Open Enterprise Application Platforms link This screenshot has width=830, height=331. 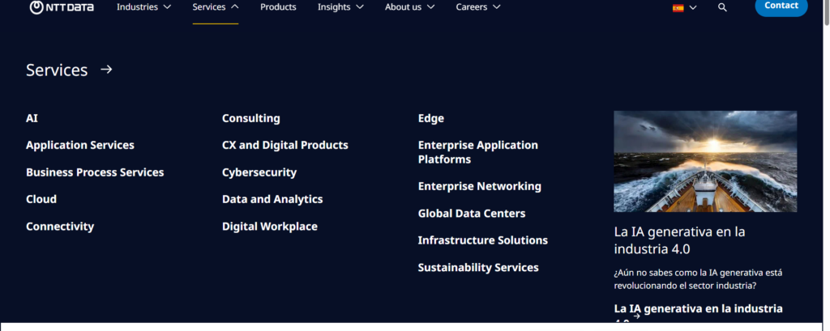pos(477,152)
